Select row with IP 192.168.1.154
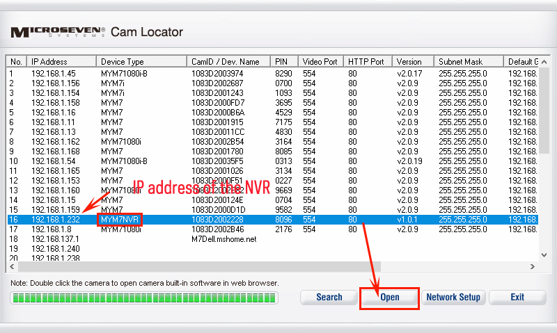This screenshot has height=333, width=557. click(x=272, y=93)
